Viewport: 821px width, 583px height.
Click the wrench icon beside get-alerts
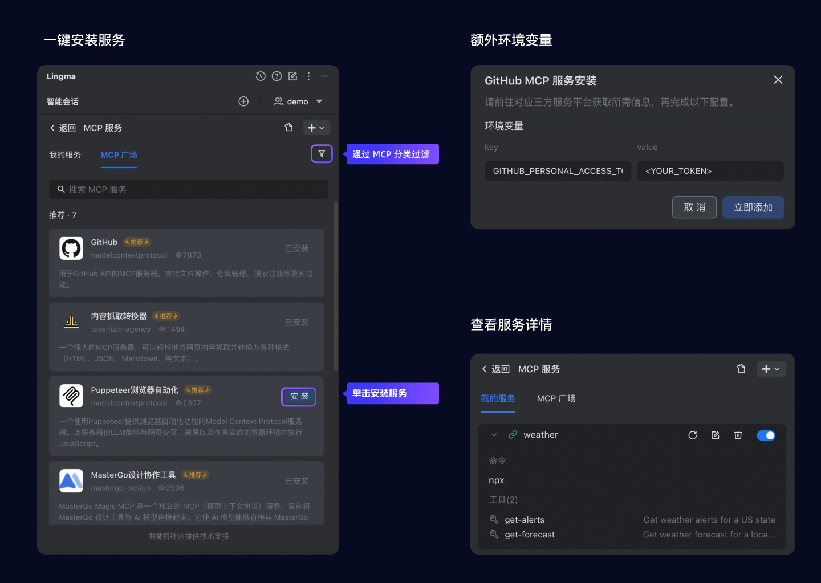click(x=494, y=519)
